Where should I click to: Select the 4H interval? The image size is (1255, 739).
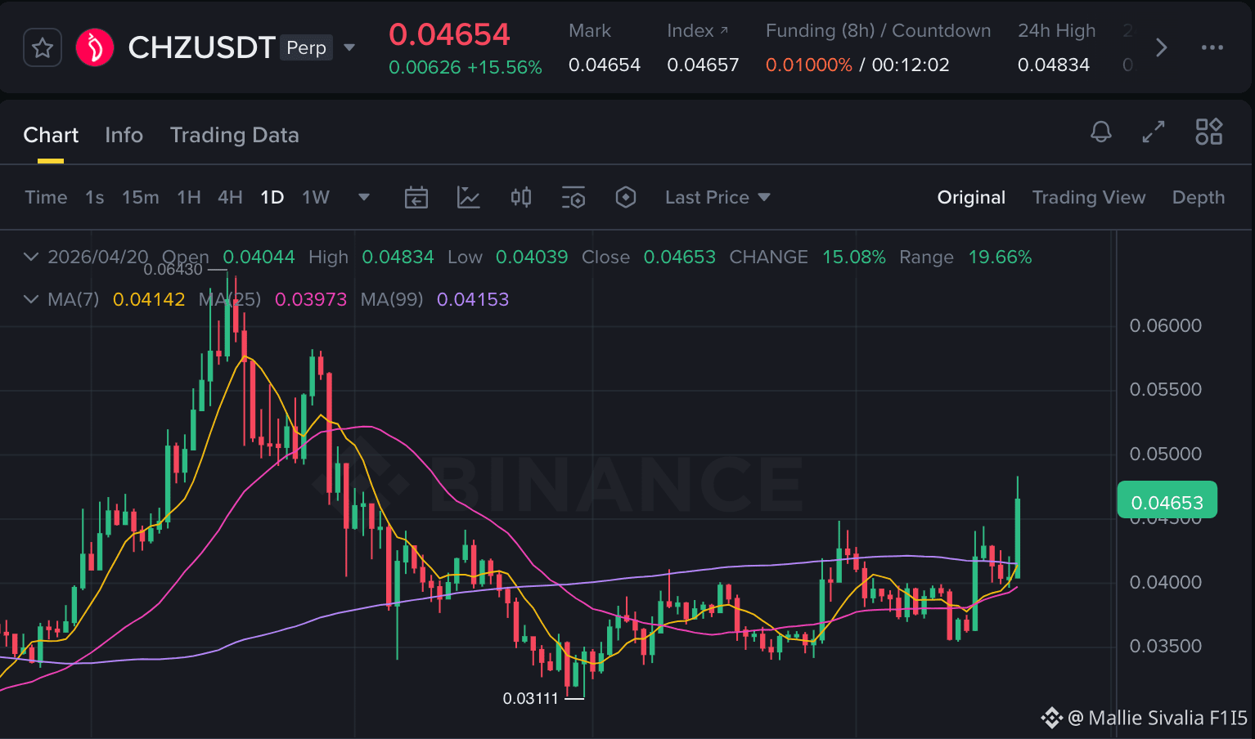coord(230,197)
